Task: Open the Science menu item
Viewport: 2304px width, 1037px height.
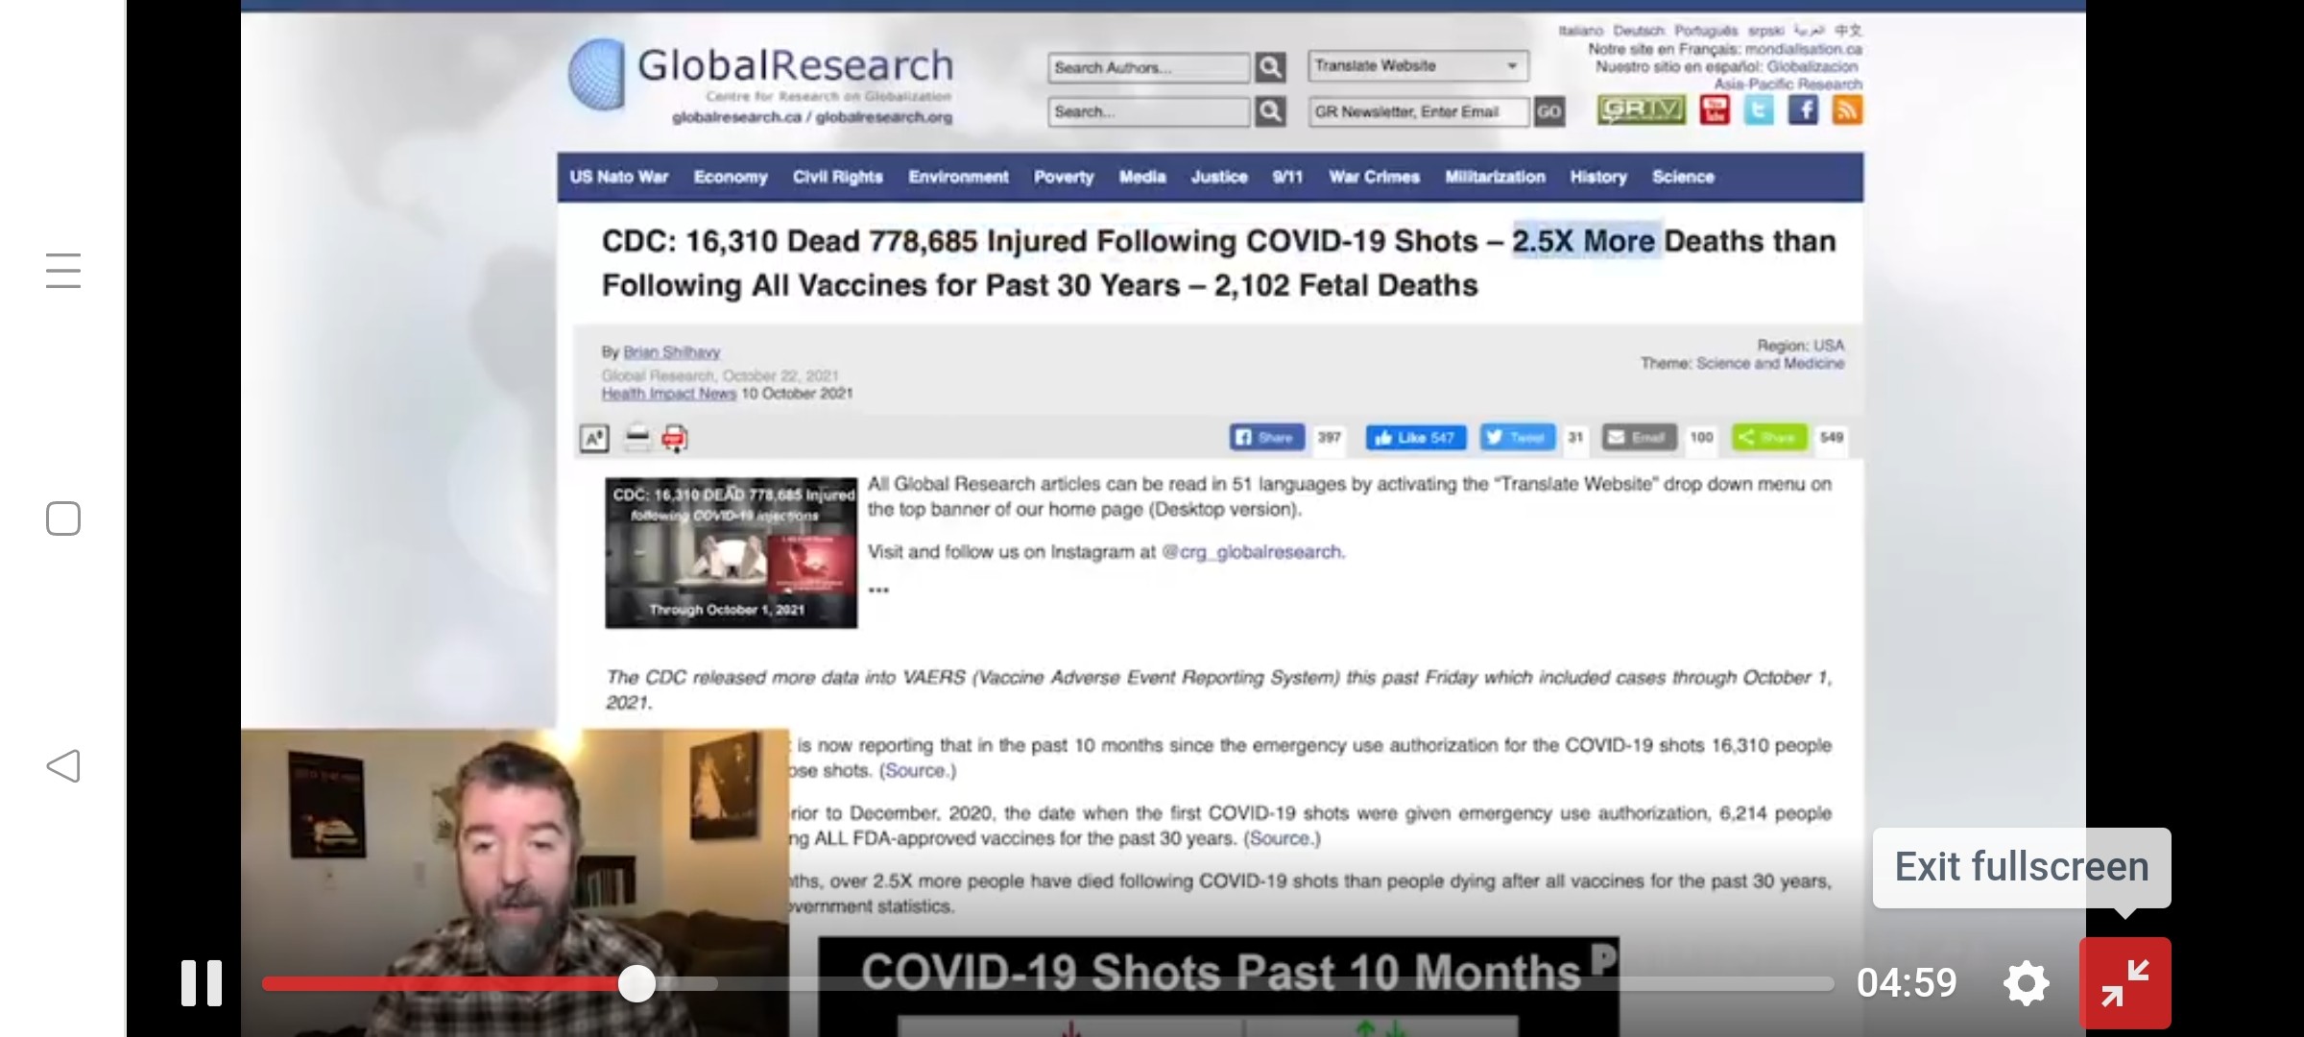Action: pos(1683,177)
